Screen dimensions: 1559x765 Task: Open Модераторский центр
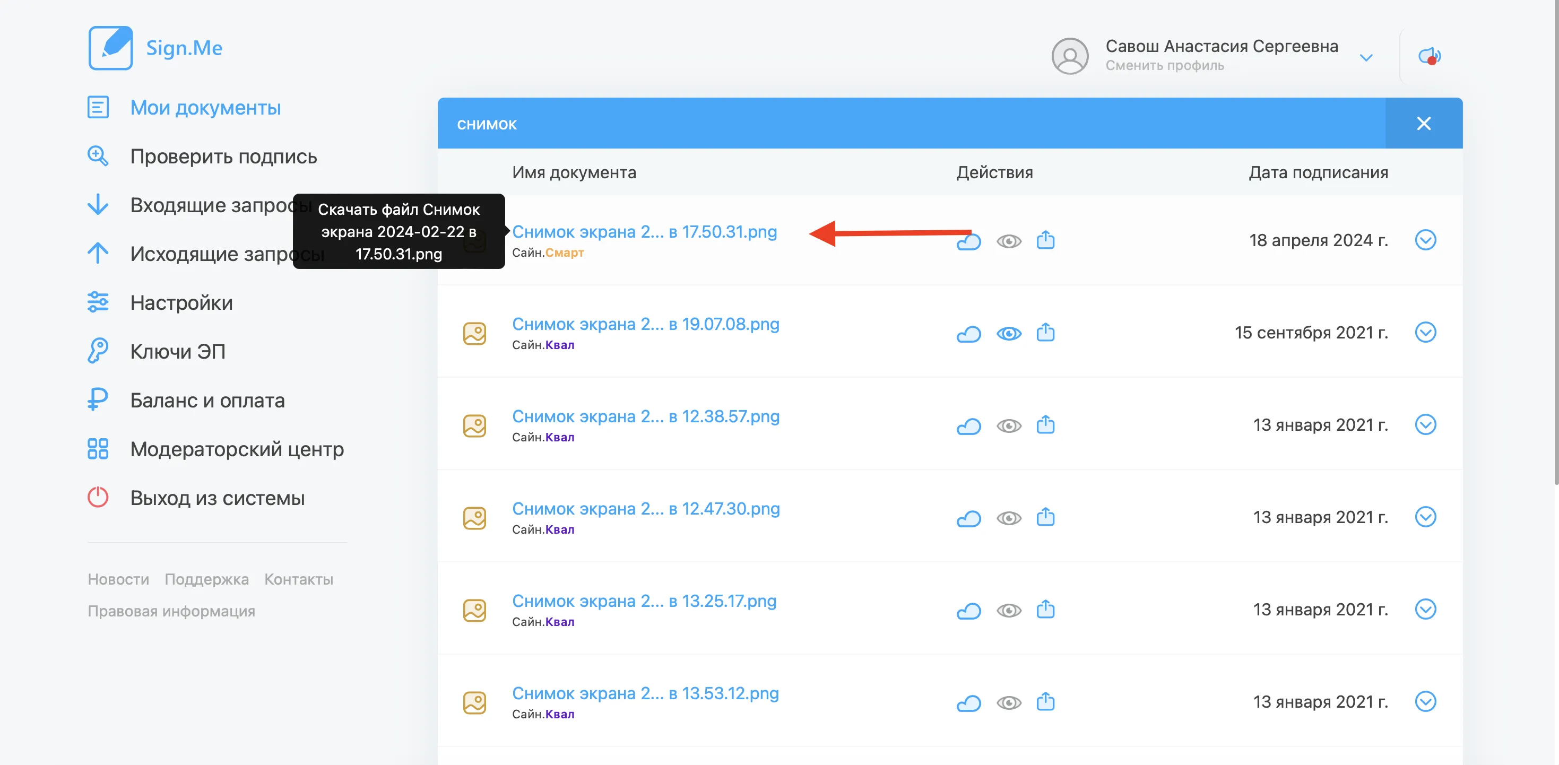pyautogui.click(x=237, y=449)
